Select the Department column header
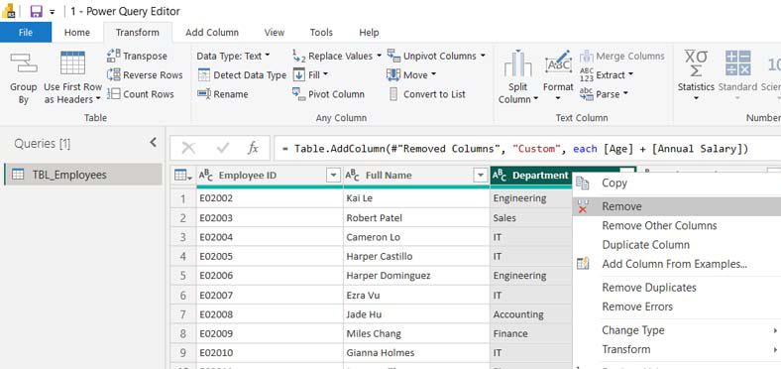 (x=540, y=175)
